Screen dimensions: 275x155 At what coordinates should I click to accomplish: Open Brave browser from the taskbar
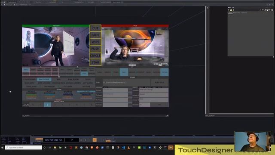(92, 148)
